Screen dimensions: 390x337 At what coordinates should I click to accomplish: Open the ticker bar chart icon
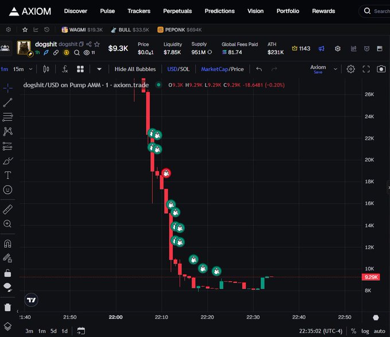36,30
